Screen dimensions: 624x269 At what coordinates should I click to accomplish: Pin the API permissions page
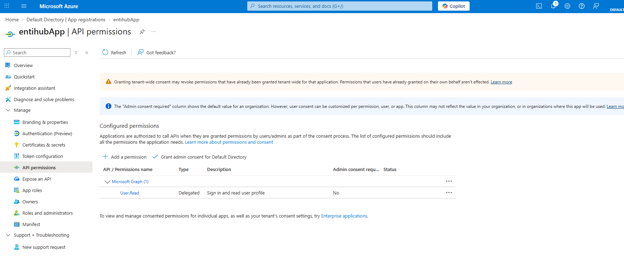[142, 32]
